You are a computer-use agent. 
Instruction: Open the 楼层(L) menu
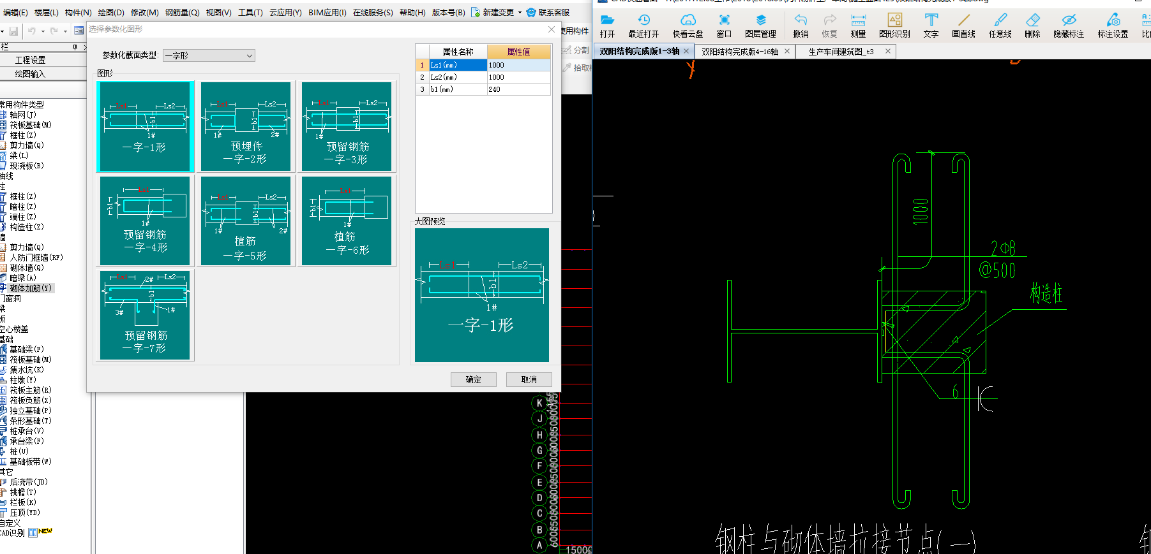coord(47,12)
